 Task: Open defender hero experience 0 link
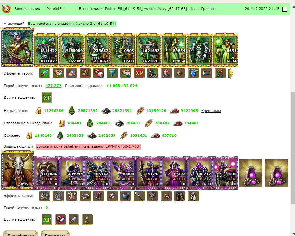click(x=47, y=208)
